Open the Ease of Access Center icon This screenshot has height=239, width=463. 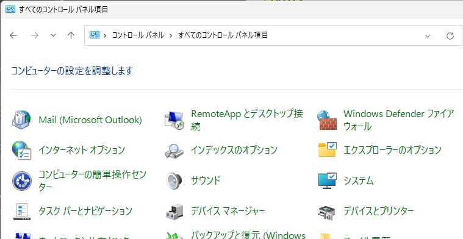[x=22, y=181]
